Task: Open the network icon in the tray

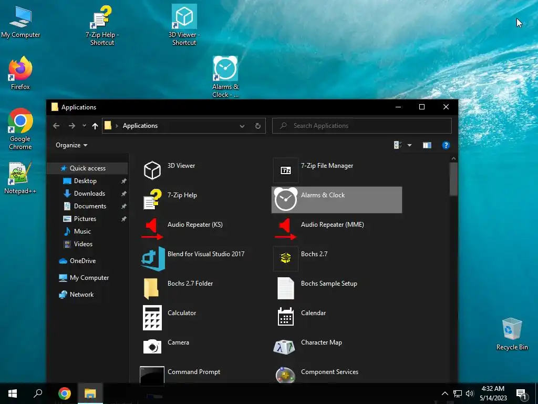Action: coord(458,393)
